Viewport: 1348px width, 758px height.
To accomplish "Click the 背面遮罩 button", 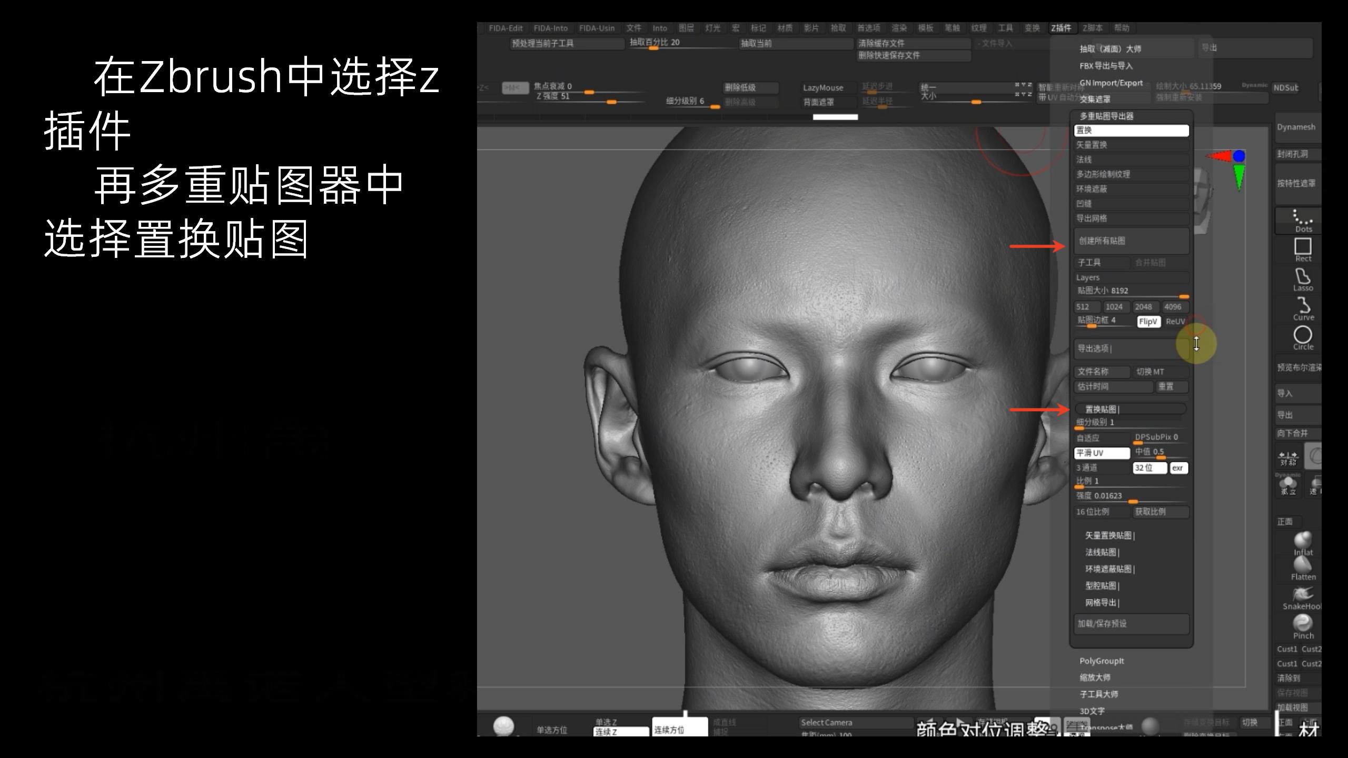I will [829, 102].
